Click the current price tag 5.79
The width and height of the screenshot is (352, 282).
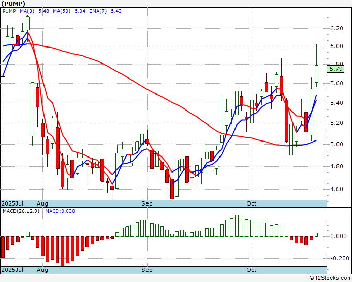(x=335, y=69)
